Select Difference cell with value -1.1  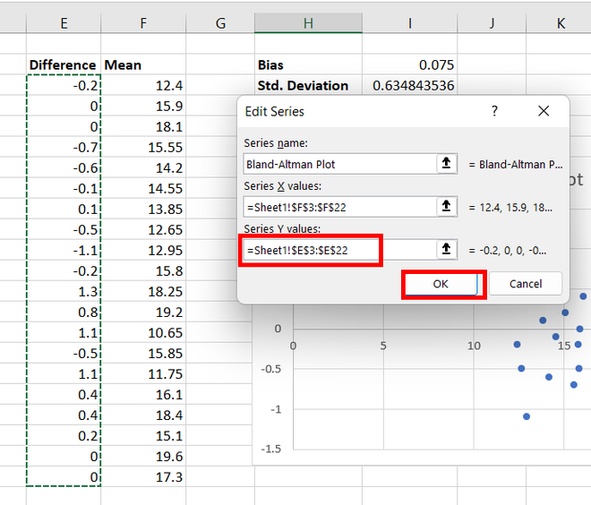(64, 250)
